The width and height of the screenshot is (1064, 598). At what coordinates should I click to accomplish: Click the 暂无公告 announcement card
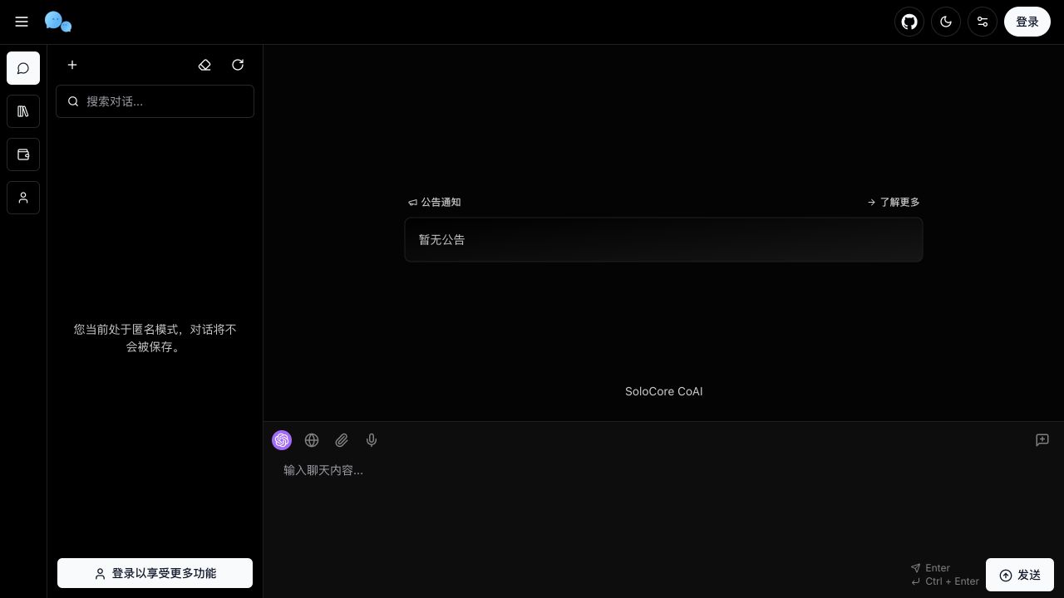point(663,239)
